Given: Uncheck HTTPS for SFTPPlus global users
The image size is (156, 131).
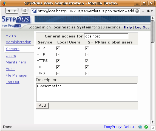Looking at the screenshot, I should (87, 61).
